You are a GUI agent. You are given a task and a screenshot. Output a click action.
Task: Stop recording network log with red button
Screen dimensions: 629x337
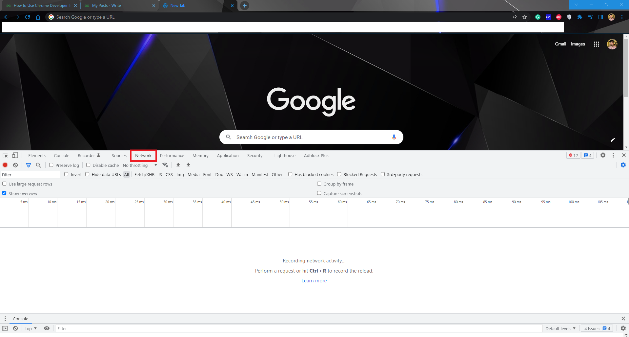pos(5,165)
